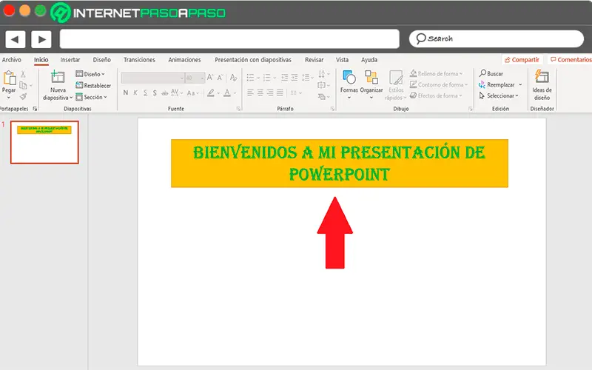Click the Restablecer button

click(94, 86)
